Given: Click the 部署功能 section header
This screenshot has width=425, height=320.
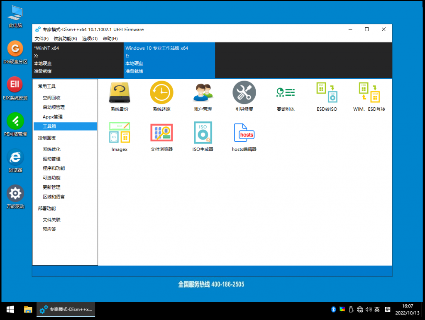Looking at the screenshot, I should point(46,208).
